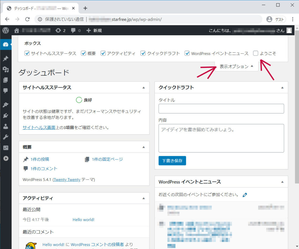Click the commenter avatar thumbnail
Screen dimensions: 299x249
pyautogui.click(x=31, y=245)
